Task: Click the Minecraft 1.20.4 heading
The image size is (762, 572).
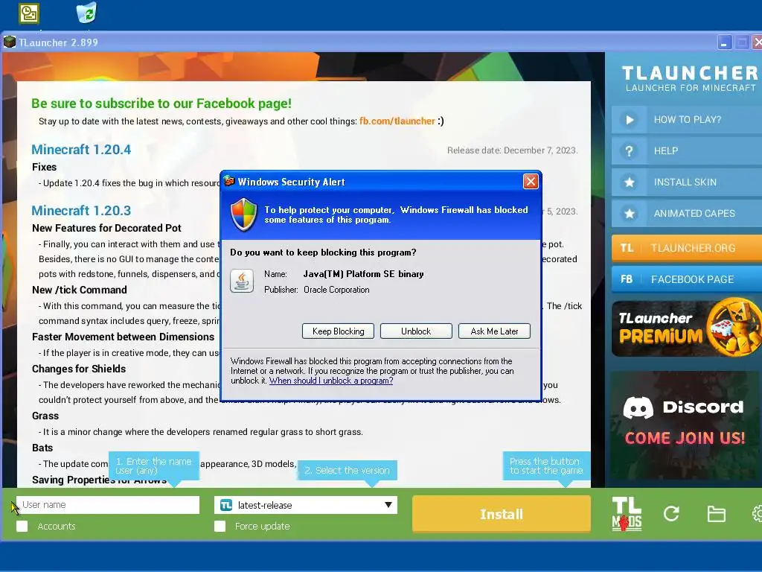Action: (x=81, y=150)
